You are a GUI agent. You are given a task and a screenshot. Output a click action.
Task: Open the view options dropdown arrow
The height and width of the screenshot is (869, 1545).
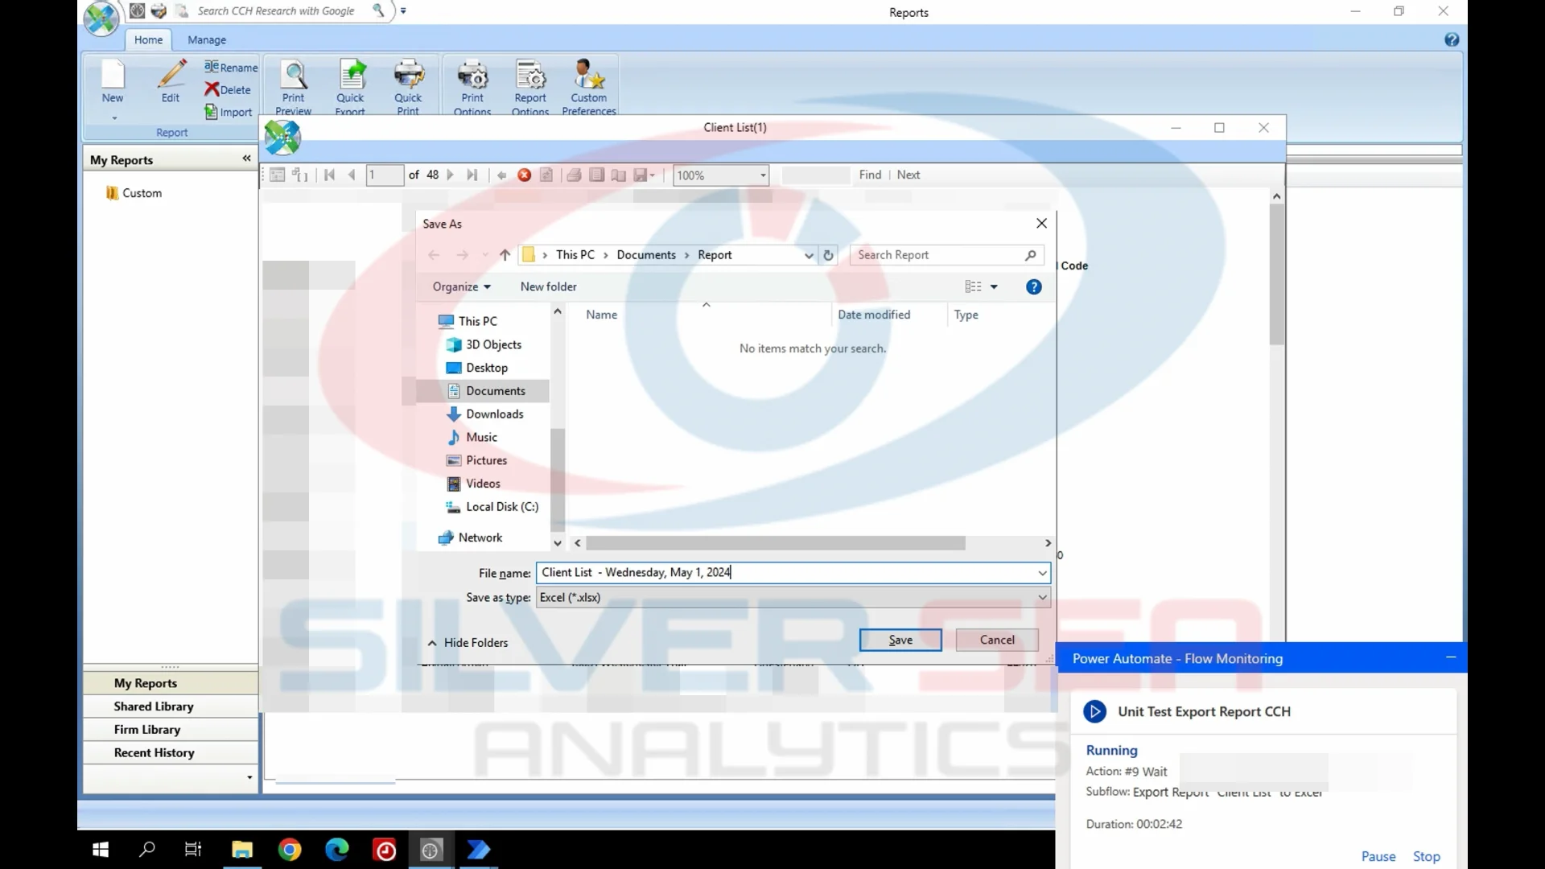(x=994, y=286)
